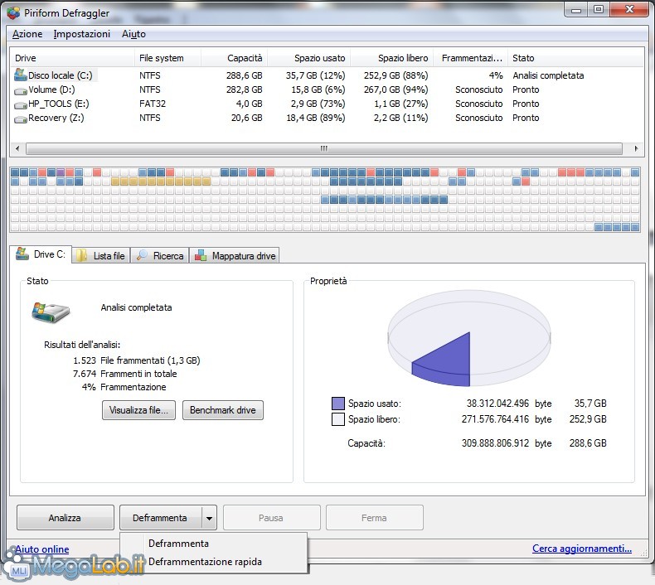Switch to the Drive C: tab
The height and width of the screenshot is (585, 655).
40,254
